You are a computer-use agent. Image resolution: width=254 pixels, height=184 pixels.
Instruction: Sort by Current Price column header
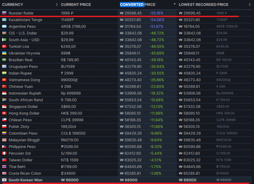pyautogui.click(x=76, y=4)
